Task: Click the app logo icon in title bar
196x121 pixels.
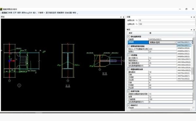Action: [x=1, y=9]
